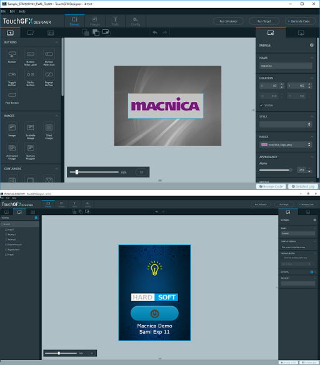
Task: Open Custom Containers panel icon in upper window
Action: click(51, 33)
